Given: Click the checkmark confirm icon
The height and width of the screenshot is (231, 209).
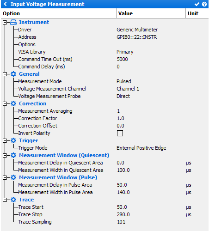Looking at the screenshot, I should coord(197,4).
